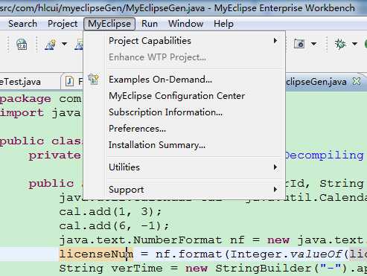Screen dimensions: 367x276
Task: Open the Project menu
Action: click(x=63, y=24)
